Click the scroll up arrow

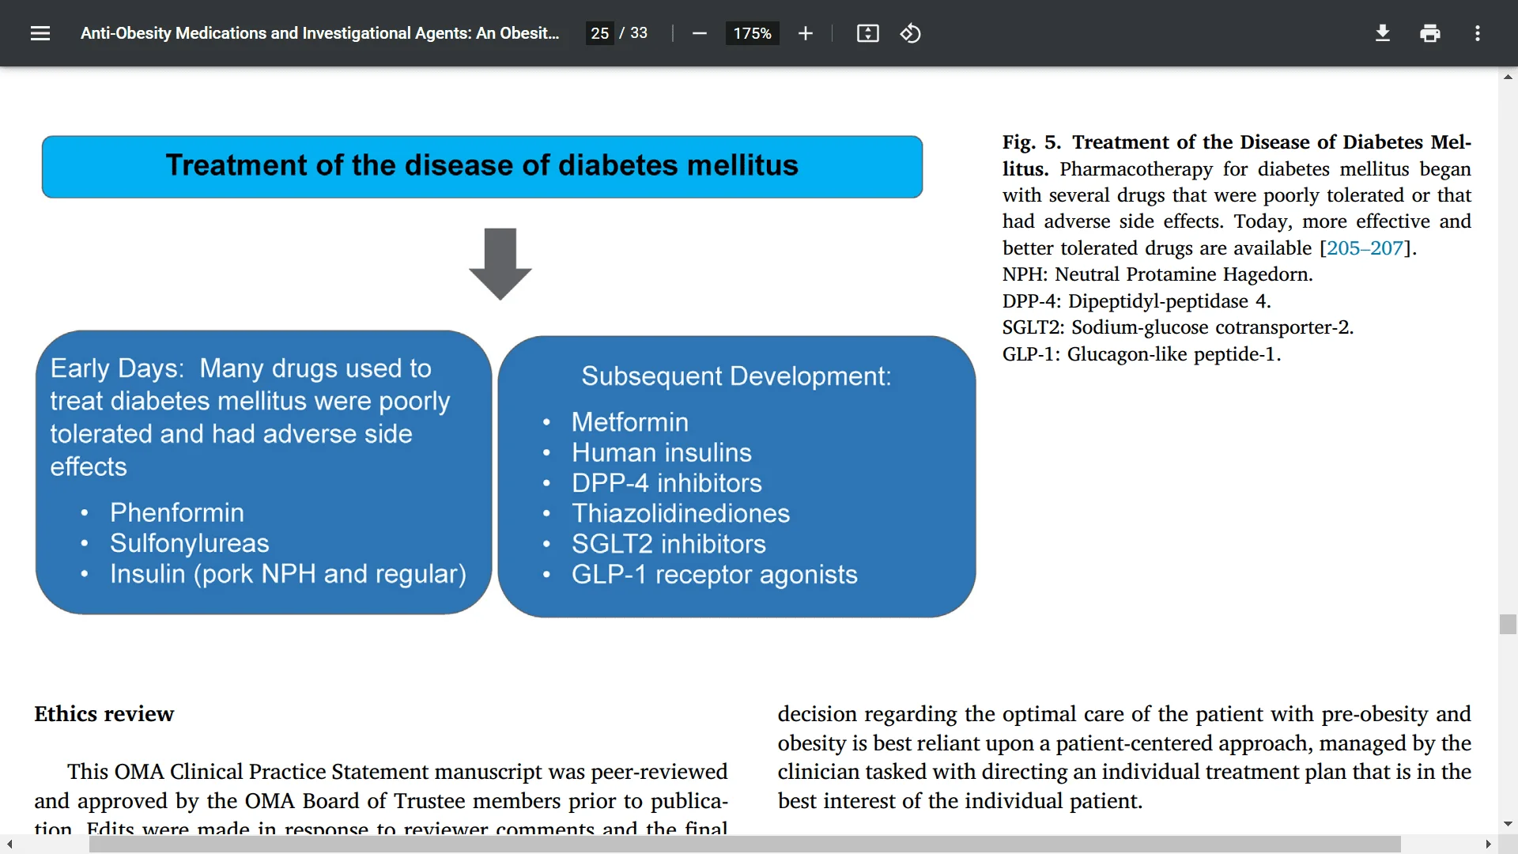[x=1508, y=77]
